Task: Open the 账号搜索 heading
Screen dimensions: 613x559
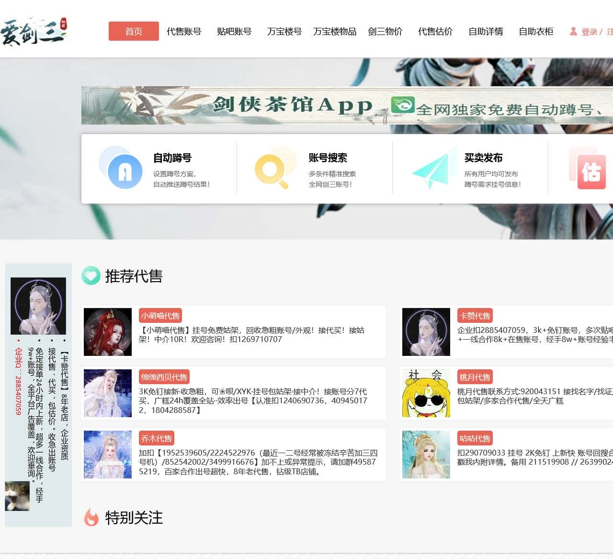Action: click(x=328, y=158)
